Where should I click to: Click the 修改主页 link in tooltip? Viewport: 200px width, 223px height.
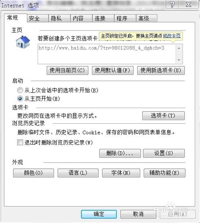pyautogui.click(x=172, y=36)
